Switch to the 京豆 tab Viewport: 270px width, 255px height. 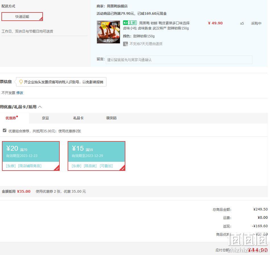45,118
